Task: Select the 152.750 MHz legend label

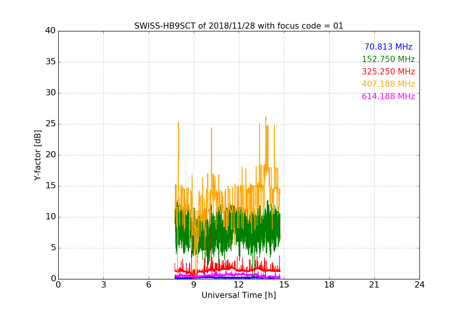Action: pyautogui.click(x=388, y=59)
